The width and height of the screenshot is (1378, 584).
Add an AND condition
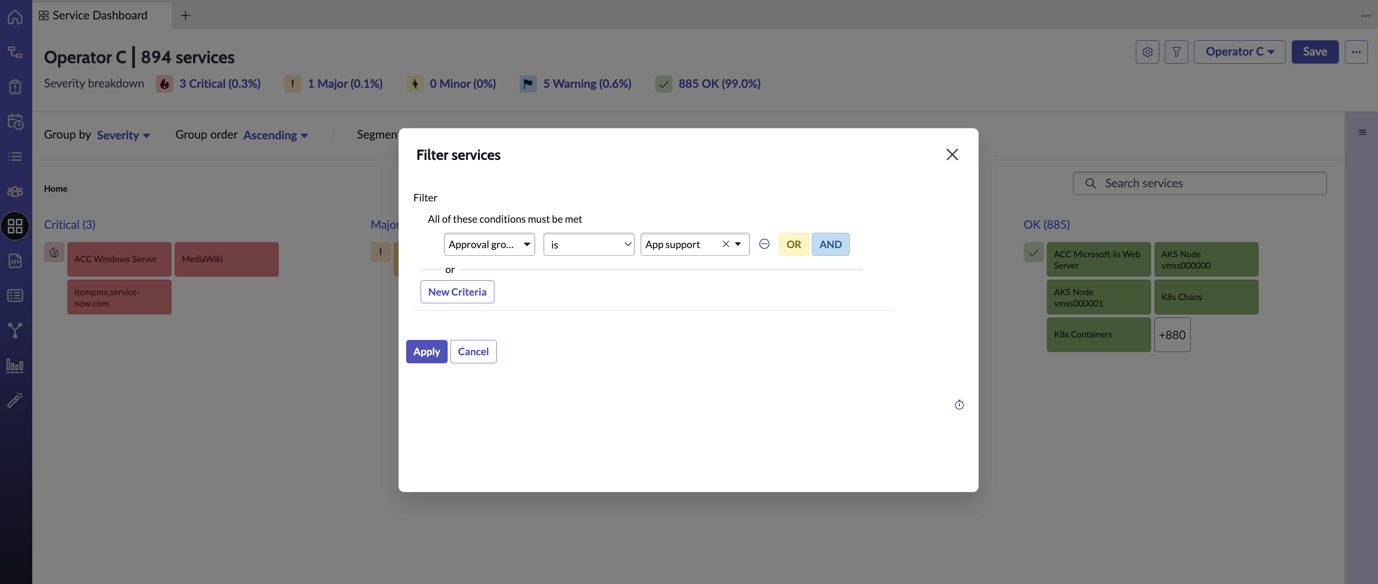[830, 244]
